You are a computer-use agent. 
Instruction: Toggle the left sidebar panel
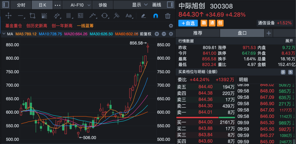coord(5,5)
